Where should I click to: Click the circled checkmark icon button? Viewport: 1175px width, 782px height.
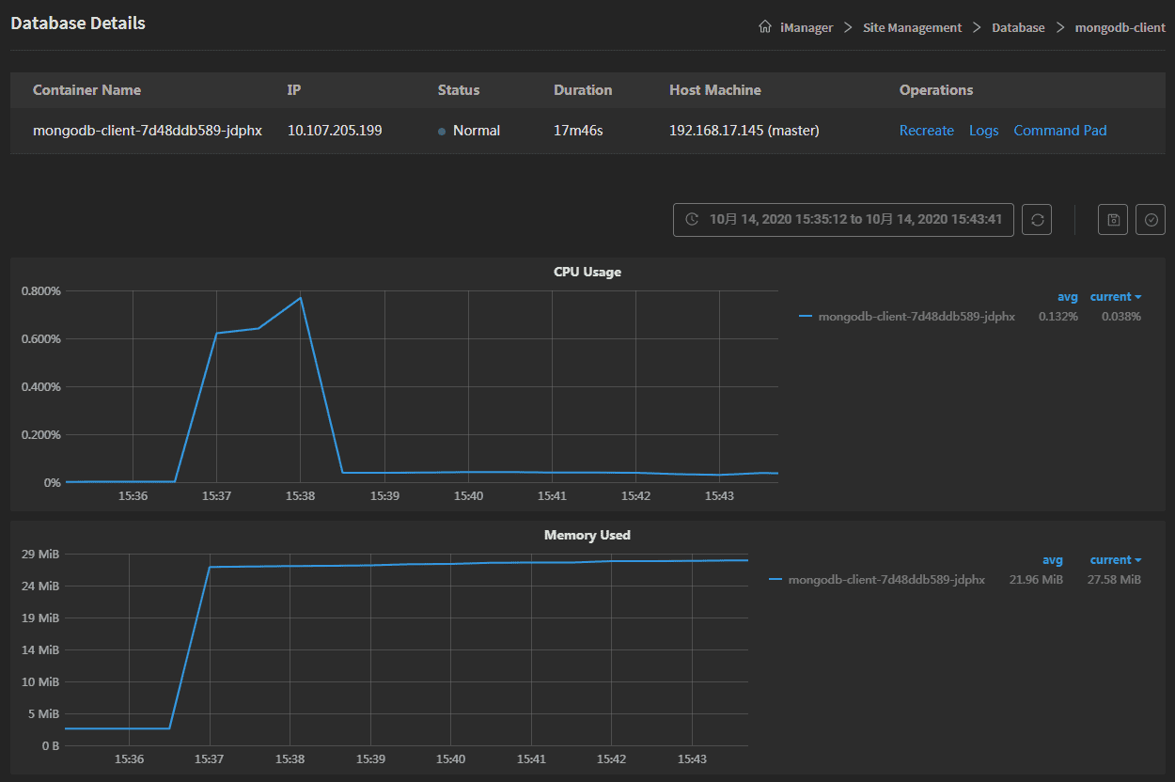pyautogui.click(x=1151, y=219)
